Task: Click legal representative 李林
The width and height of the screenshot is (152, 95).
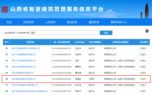Action: tap(77, 60)
